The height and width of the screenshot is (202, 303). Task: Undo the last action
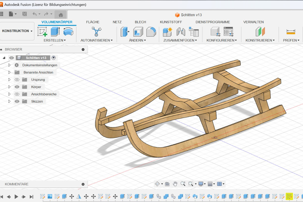click(34, 14)
